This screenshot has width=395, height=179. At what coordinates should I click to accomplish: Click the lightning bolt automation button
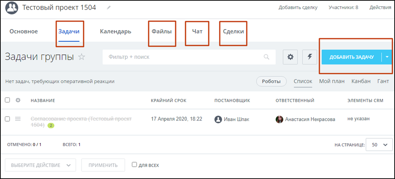point(310,57)
